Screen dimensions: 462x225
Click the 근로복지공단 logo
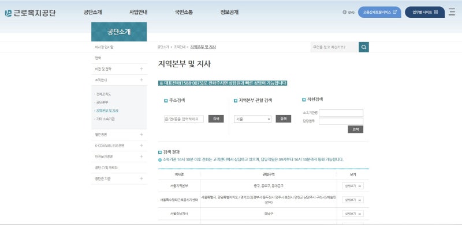tap(30, 13)
